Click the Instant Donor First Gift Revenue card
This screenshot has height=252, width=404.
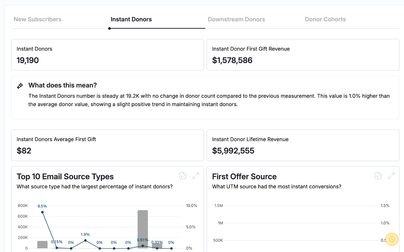[x=303, y=55]
